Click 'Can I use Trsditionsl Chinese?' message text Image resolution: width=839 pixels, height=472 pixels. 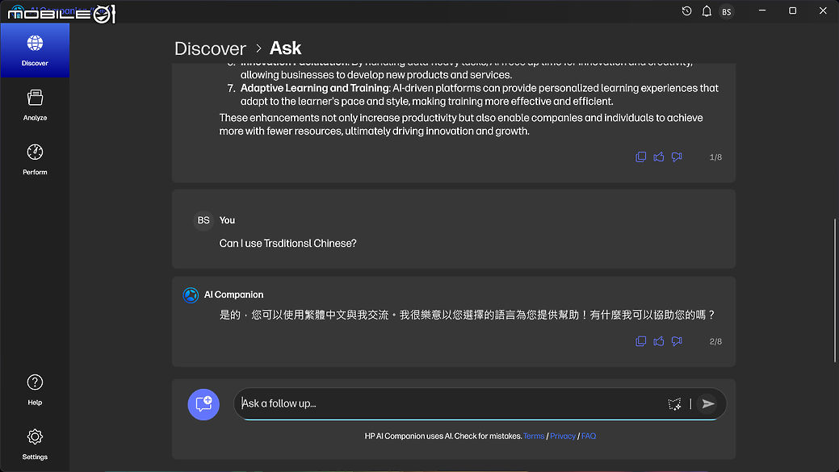tap(287, 244)
